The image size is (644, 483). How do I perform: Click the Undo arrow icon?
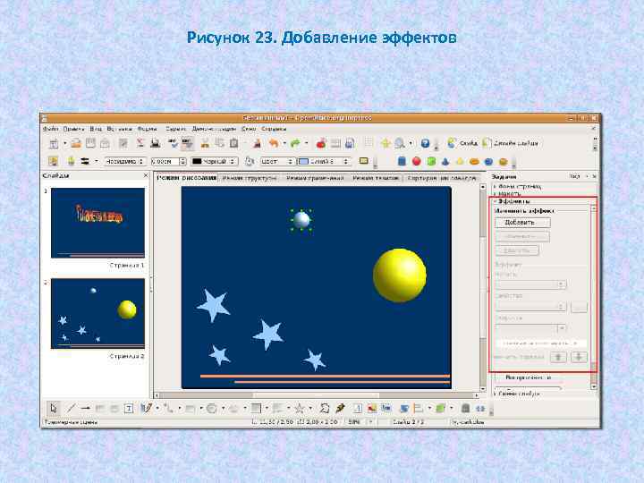coord(274,143)
